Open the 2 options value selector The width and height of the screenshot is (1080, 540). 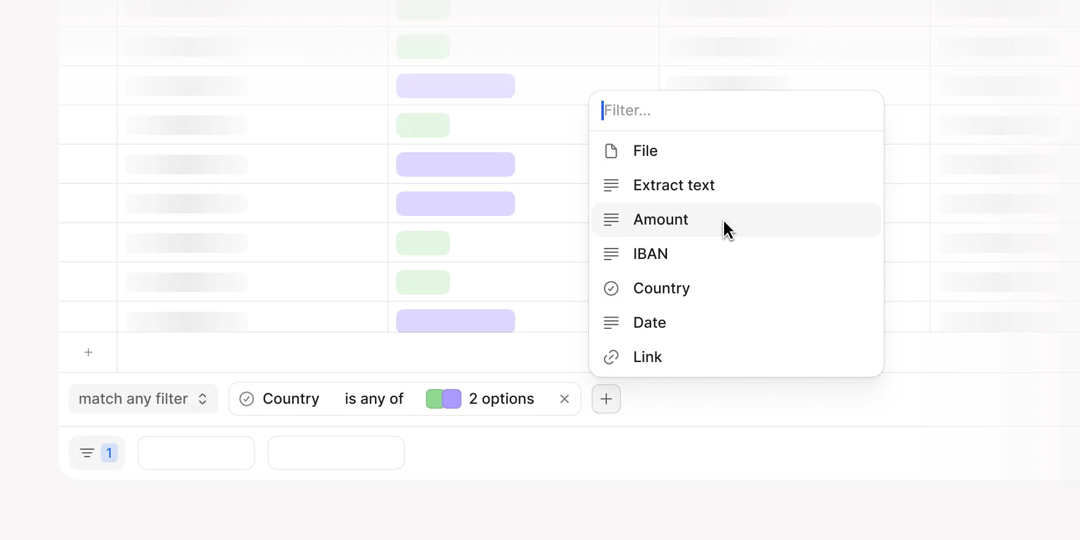point(480,399)
